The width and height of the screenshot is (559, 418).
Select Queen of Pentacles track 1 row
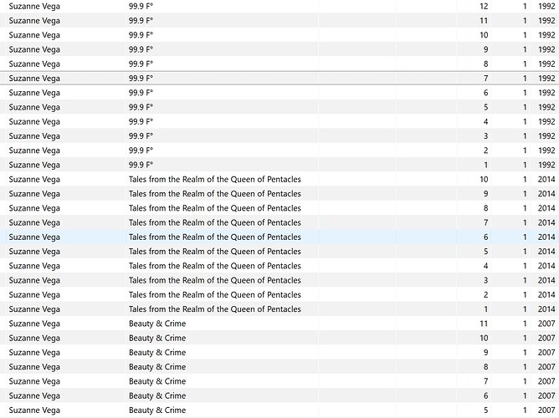(279, 309)
